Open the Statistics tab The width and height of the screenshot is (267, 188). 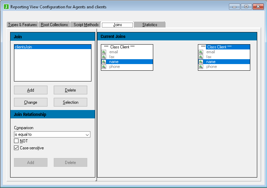click(149, 25)
